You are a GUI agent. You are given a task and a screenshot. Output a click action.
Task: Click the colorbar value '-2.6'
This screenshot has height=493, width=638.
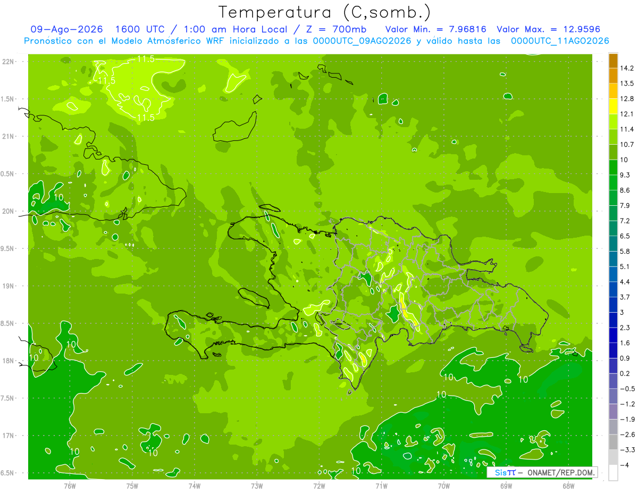click(x=627, y=434)
